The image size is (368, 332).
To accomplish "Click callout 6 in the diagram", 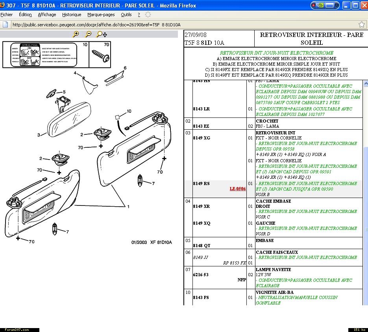I will 125,68.
